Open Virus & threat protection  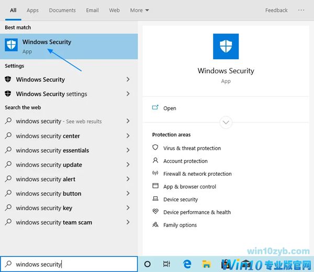click(x=192, y=148)
